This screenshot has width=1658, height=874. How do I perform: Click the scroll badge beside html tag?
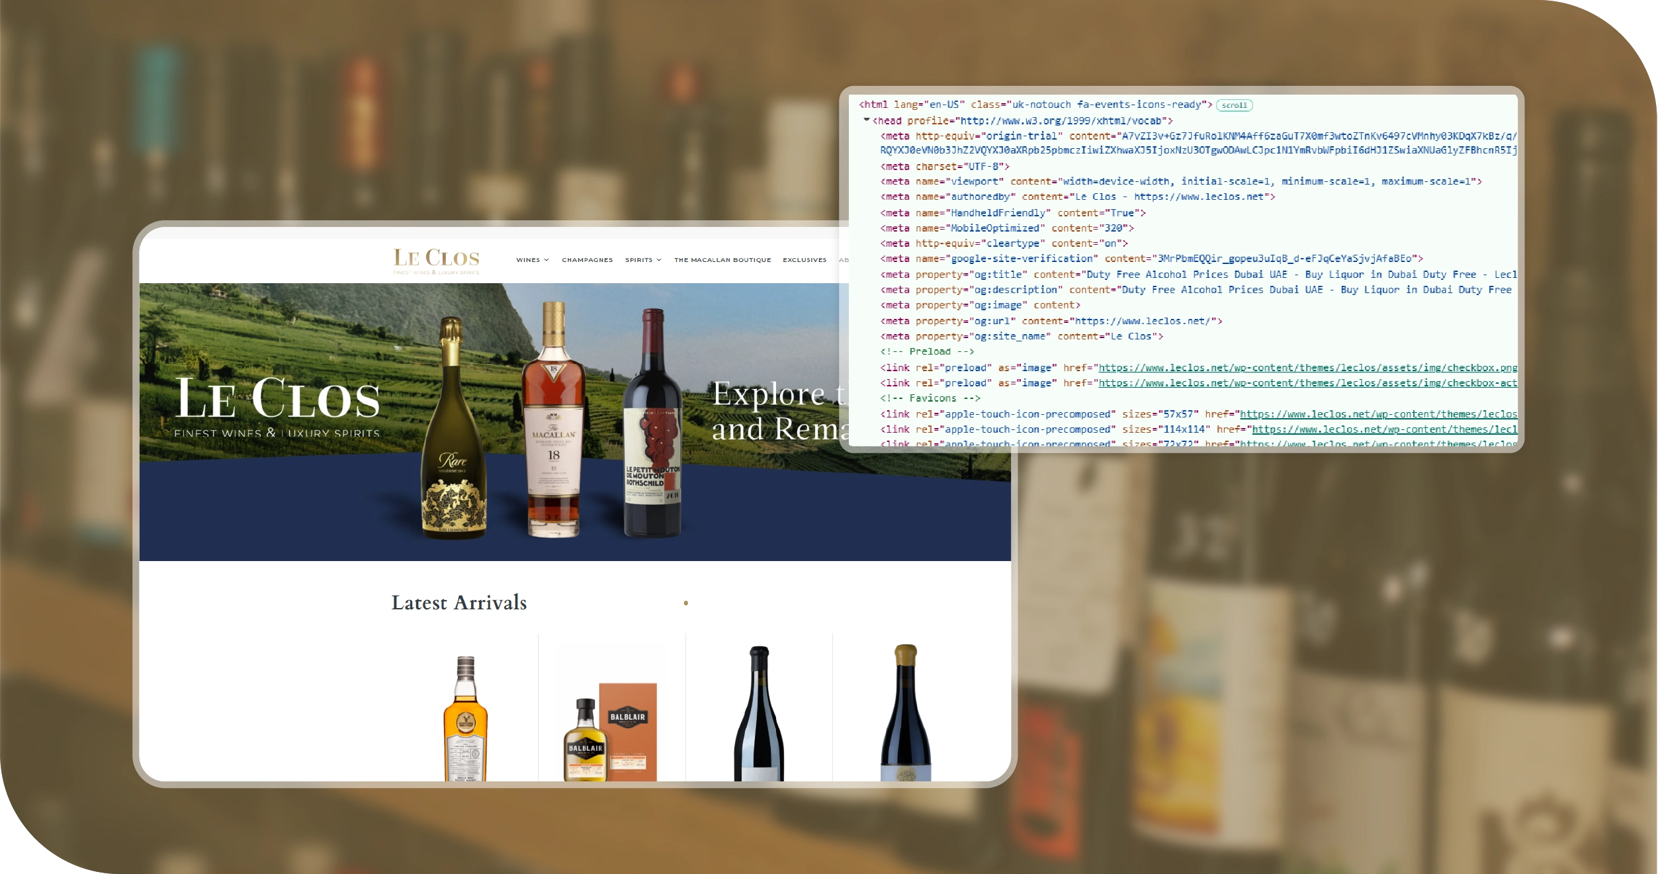1234,105
